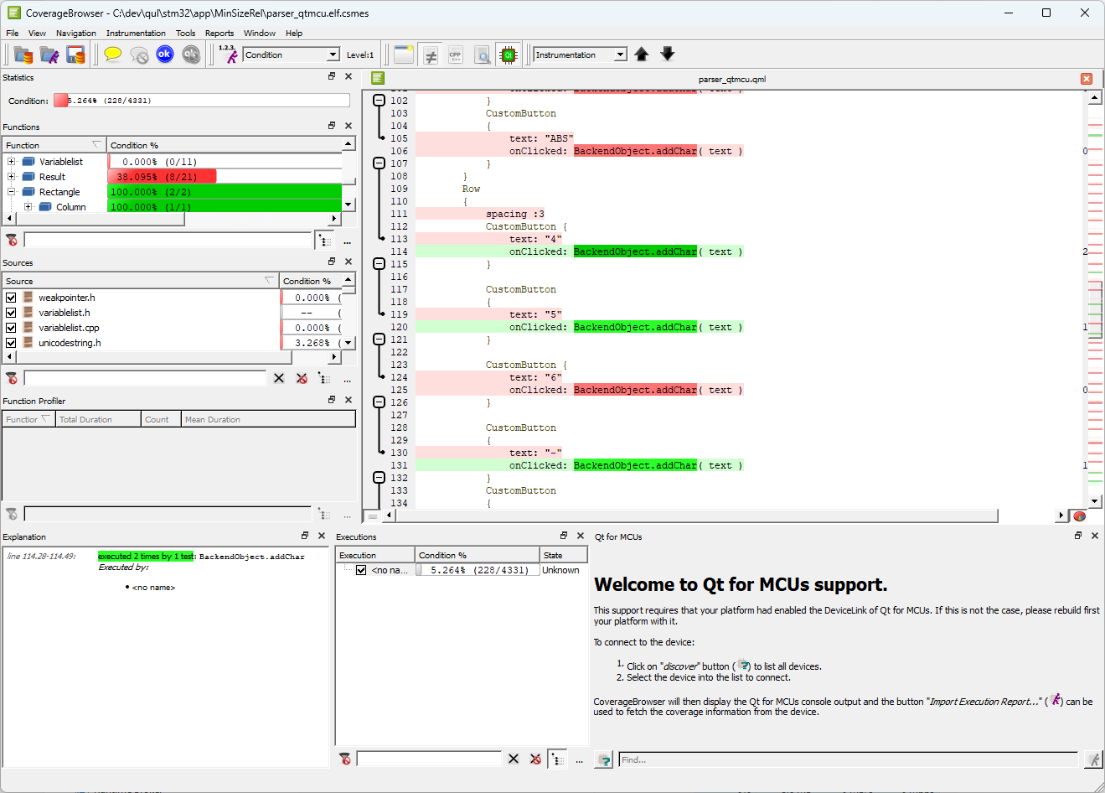Screen dimensions: 1105x793
Task: Click the Find field in Qt for MCUs panel
Action: (846, 759)
